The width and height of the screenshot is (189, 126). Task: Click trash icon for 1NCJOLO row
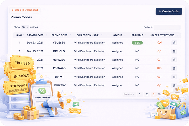pyautogui.click(x=174, y=51)
